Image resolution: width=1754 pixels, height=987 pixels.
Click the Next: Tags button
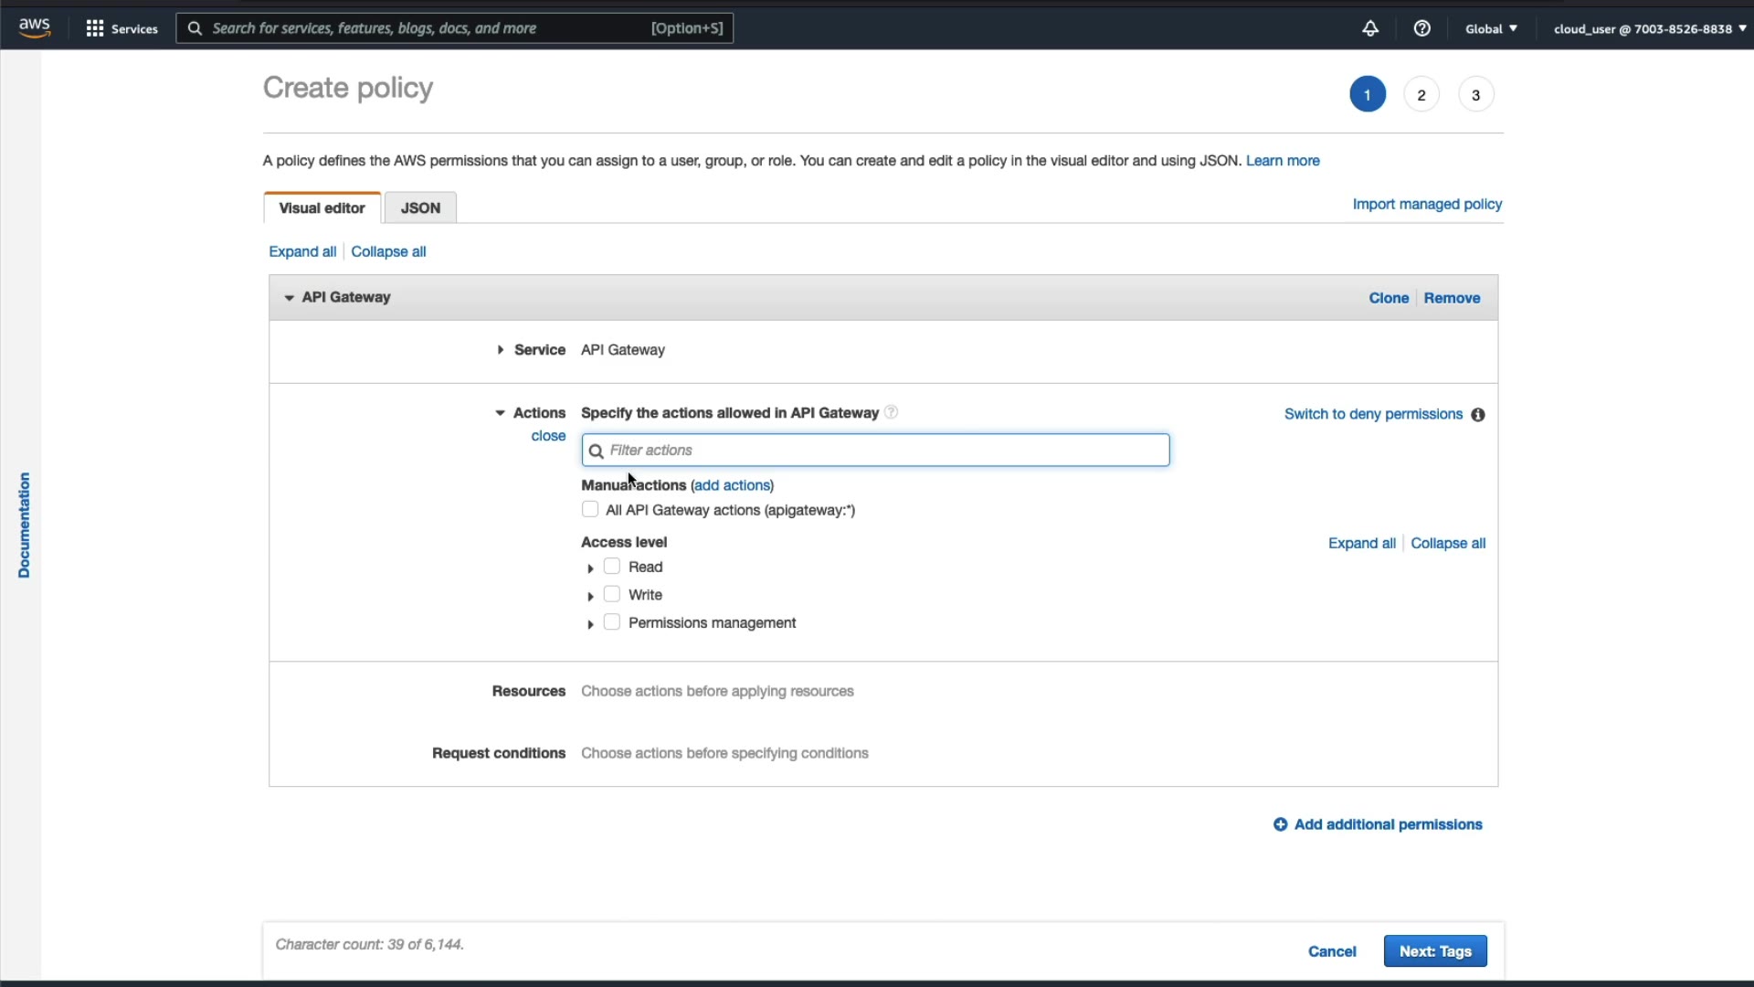pyautogui.click(x=1434, y=951)
